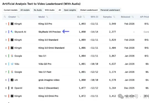Sort table by Creator arrows icon

tap(18, 17)
